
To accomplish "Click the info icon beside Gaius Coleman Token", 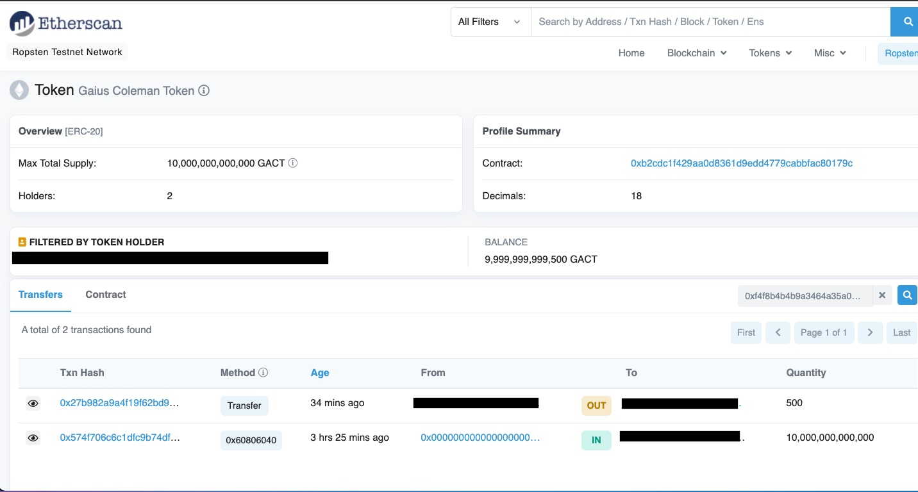I will pos(204,91).
